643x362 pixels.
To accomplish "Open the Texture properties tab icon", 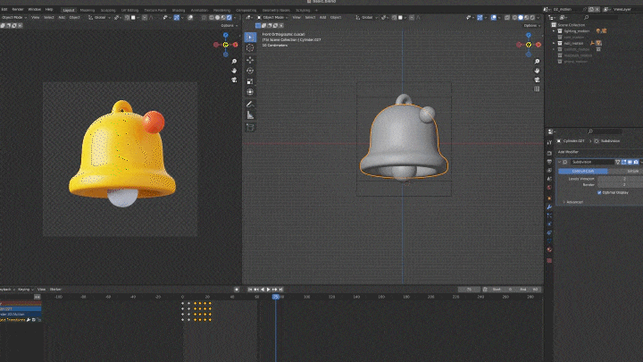I will 549,261.
